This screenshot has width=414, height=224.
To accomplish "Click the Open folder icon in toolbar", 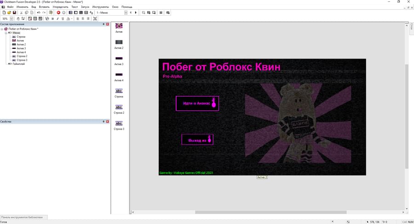I will (9, 12).
